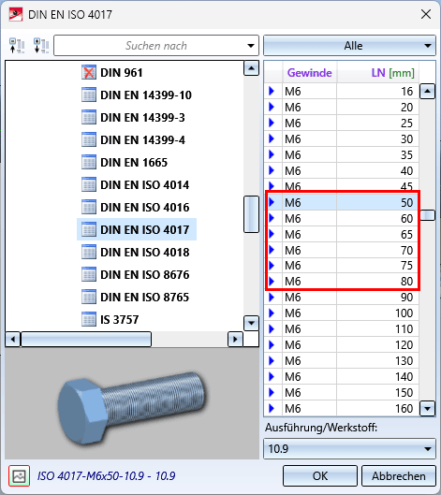Select the M6 length 110 row
This screenshot has width=441, height=495.
[342, 329]
